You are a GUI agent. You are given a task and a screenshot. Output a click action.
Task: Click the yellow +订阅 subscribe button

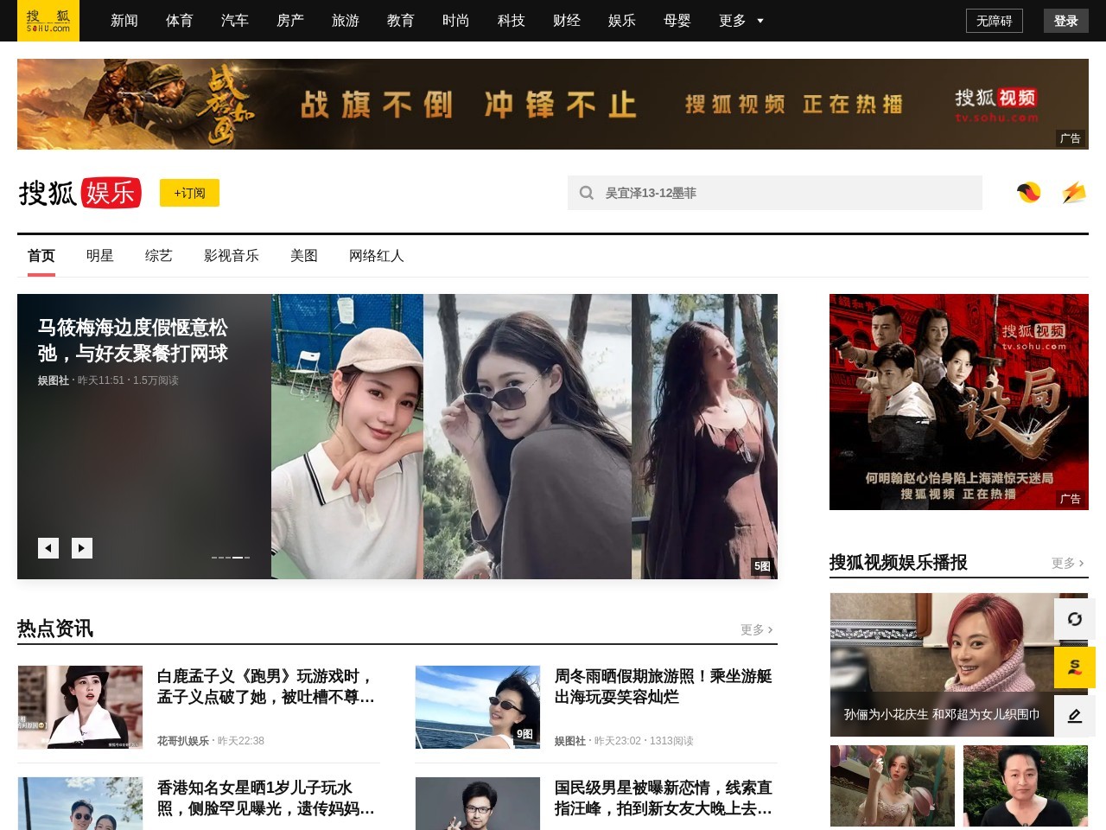click(189, 193)
